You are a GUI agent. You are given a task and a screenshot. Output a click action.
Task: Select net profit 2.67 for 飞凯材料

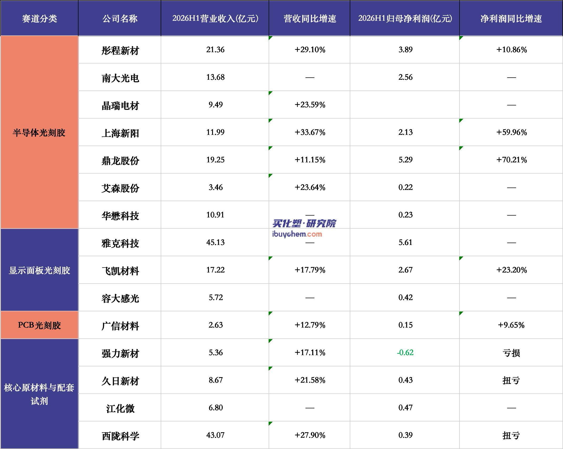(405, 270)
